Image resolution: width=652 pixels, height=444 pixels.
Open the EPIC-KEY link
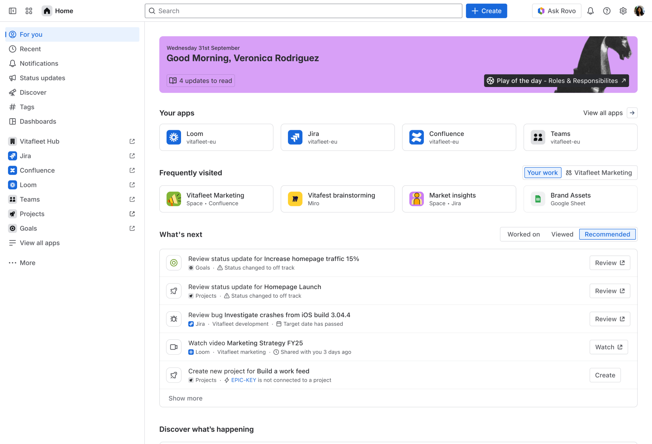pyautogui.click(x=244, y=380)
